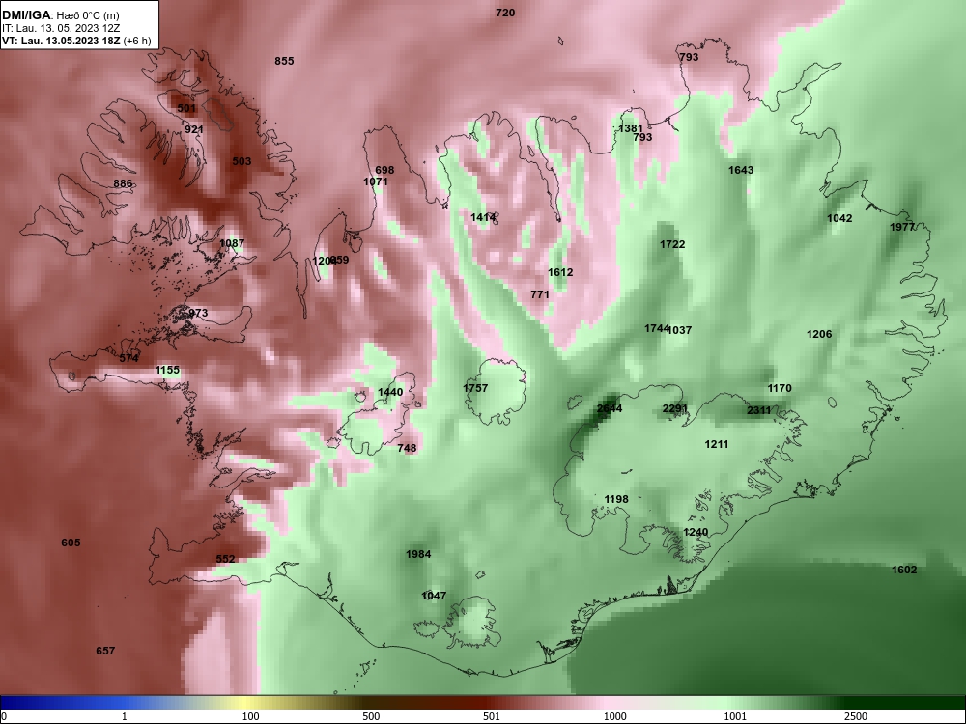
Task: Click the 720 value at the top of the map
Action: 505,13
